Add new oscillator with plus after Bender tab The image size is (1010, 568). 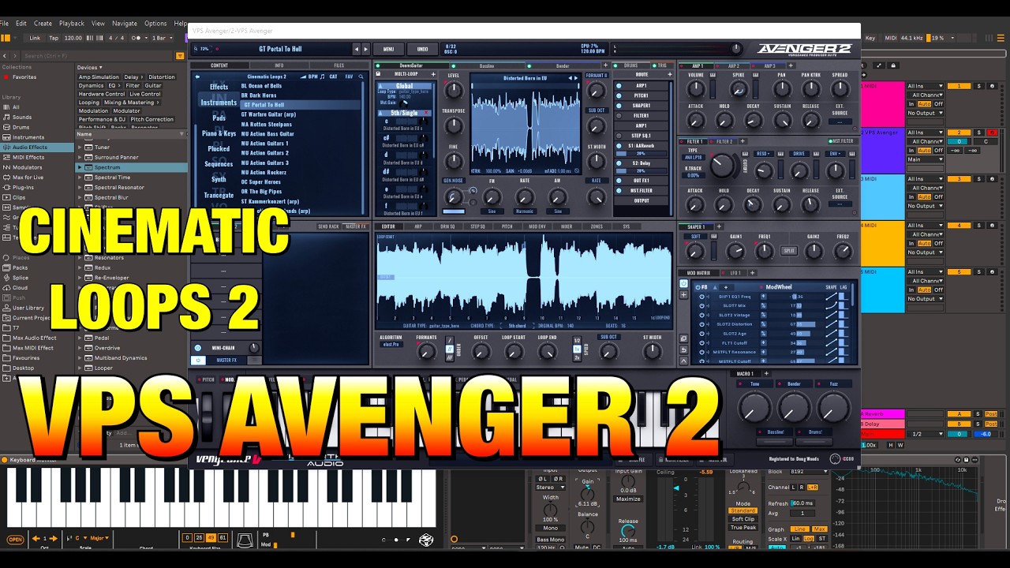(x=605, y=65)
